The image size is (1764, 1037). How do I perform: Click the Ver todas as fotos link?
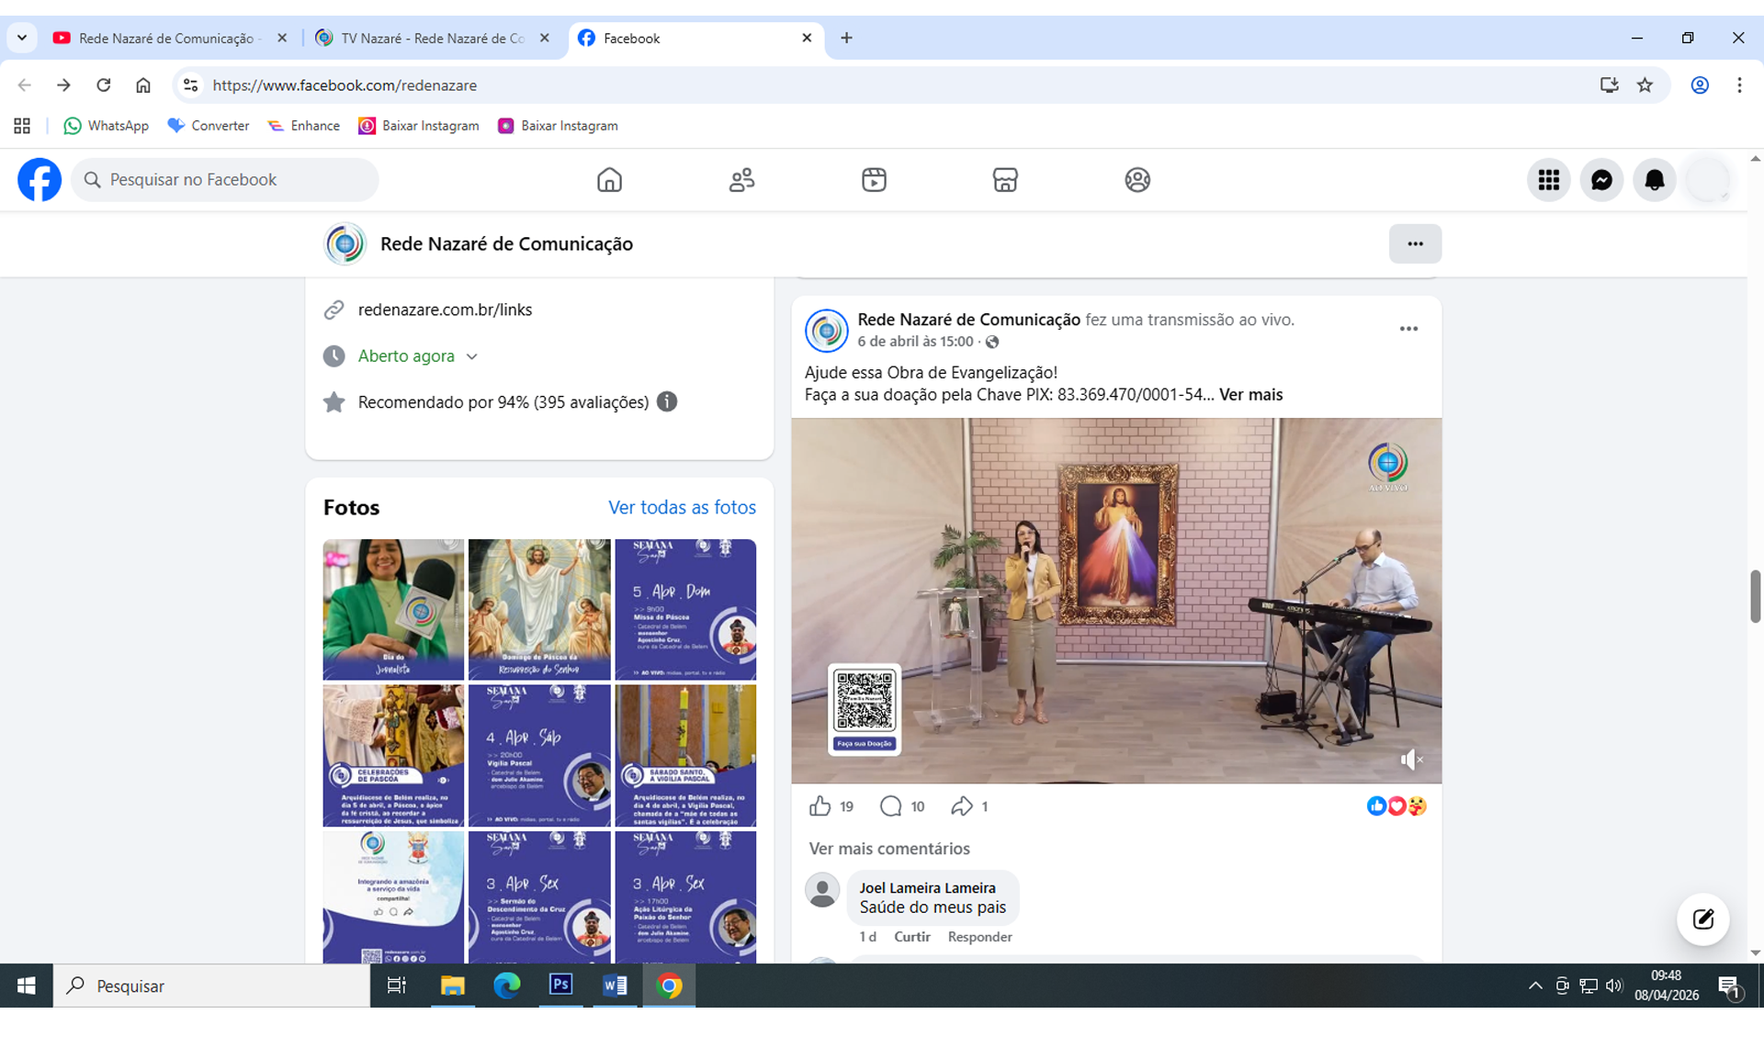click(x=682, y=507)
